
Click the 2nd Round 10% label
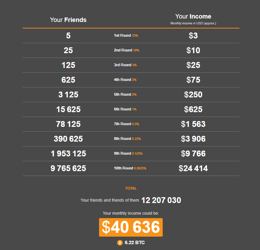pos(127,50)
